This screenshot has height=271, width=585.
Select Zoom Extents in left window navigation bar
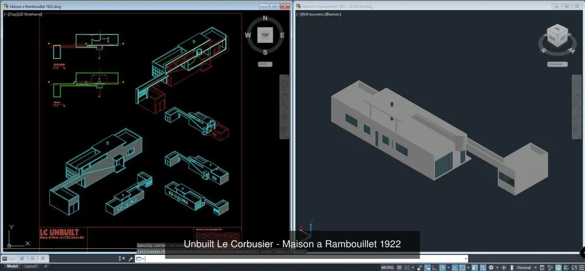pos(285,105)
